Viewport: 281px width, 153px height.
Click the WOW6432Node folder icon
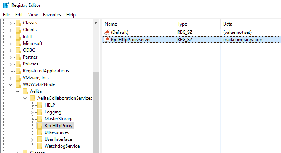point(18,84)
